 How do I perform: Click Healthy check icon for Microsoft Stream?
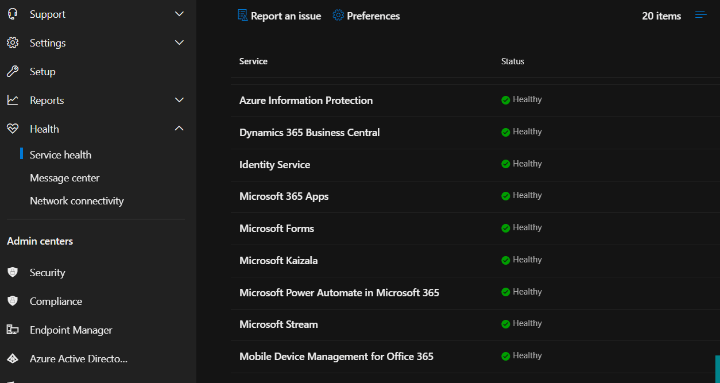click(506, 324)
